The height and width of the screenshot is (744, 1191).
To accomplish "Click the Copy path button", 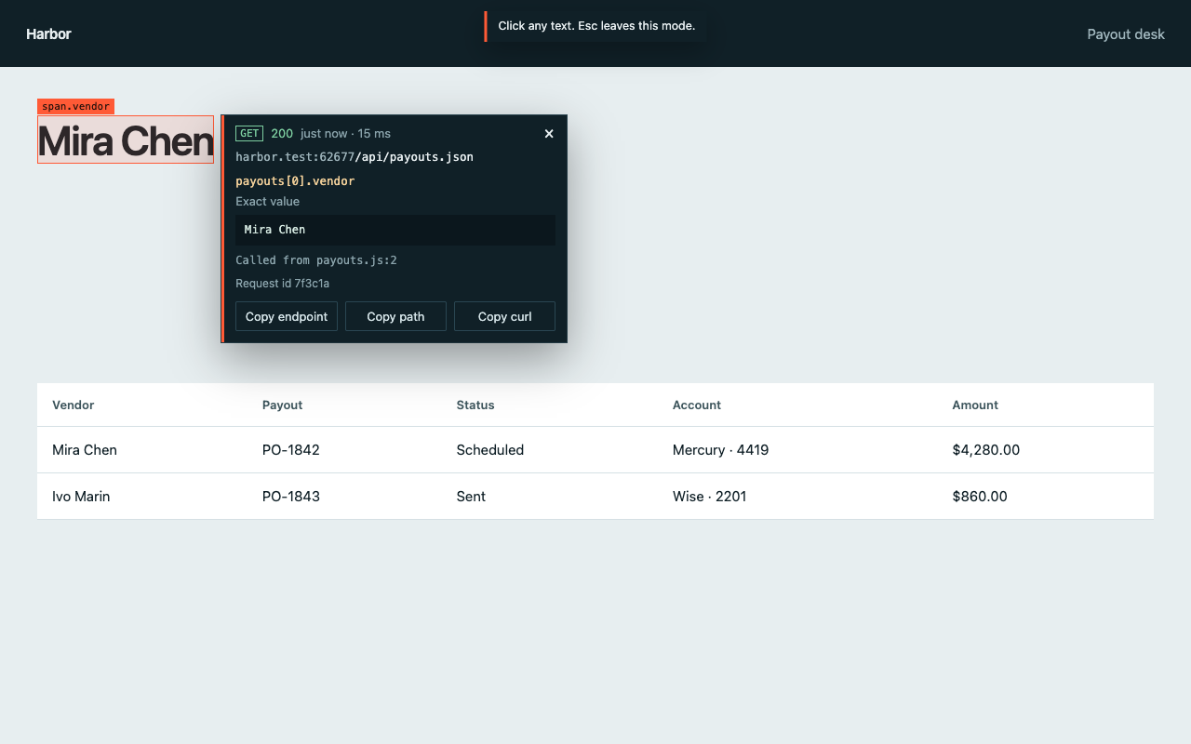I will click(395, 316).
